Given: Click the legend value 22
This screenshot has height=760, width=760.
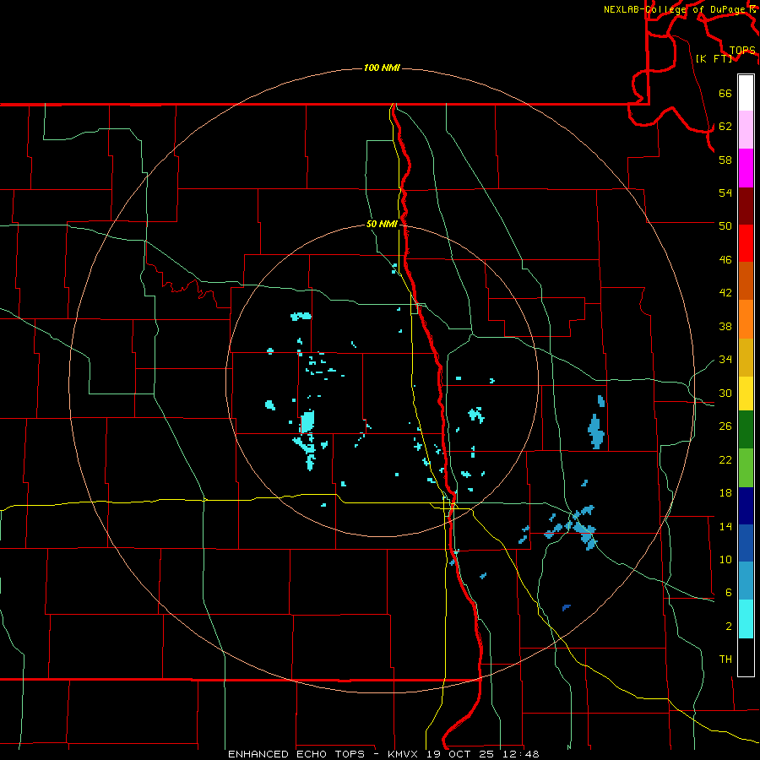Looking at the screenshot, I should [725, 459].
